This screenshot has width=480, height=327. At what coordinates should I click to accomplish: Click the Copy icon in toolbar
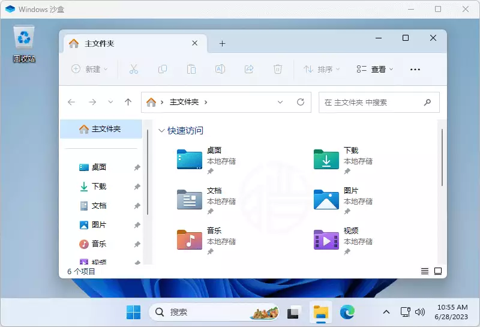pyautogui.click(x=163, y=69)
